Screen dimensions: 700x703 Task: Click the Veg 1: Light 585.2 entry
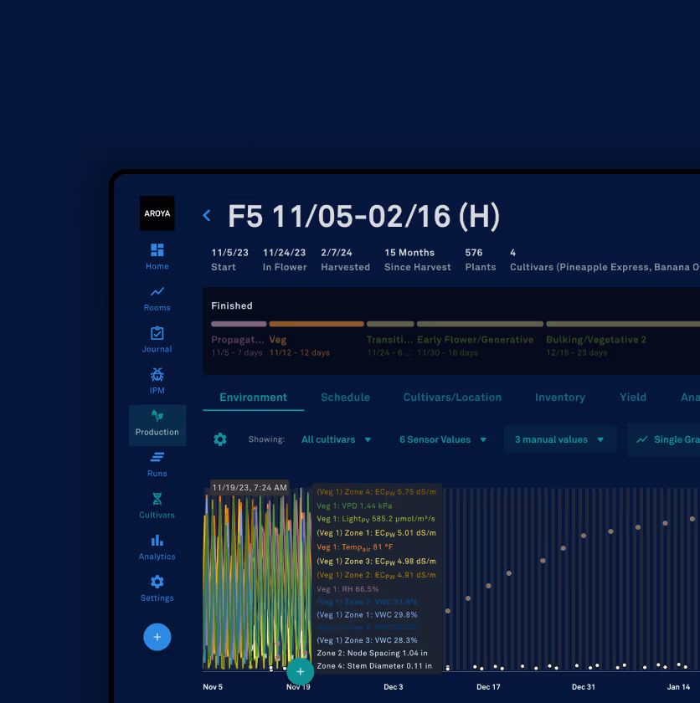tap(376, 519)
